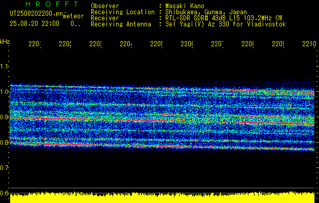Click the 2205 time axis marker

pyautogui.click(x=156, y=44)
